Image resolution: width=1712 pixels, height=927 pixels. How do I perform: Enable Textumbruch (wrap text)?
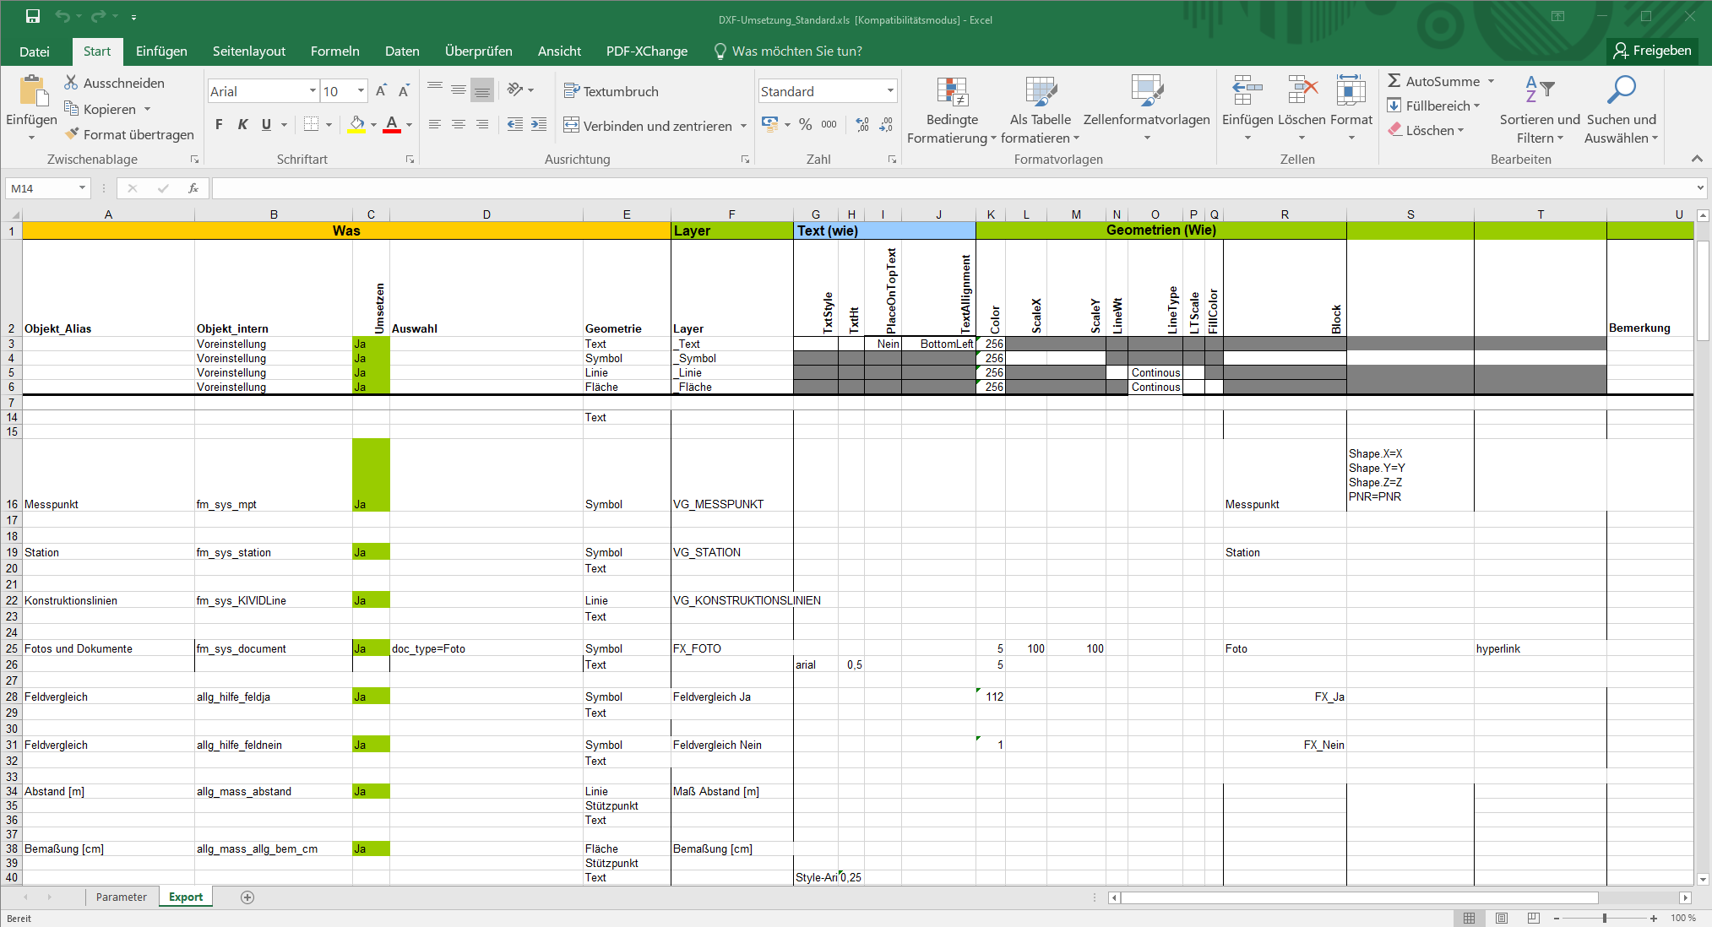611,91
